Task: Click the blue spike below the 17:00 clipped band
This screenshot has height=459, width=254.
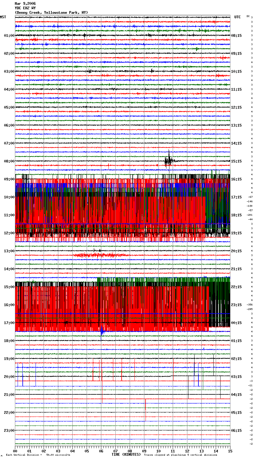Action: coord(102,331)
